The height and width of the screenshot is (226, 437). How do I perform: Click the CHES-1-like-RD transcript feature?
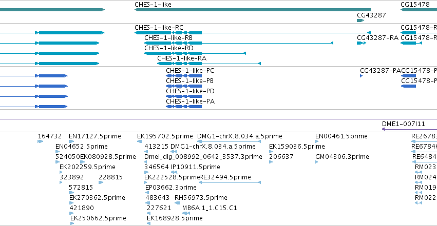click(x=195, y=53)
